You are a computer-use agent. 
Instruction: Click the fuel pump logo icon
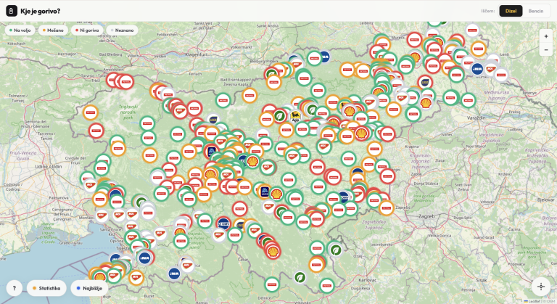pyautogui.click(x=12, y=11)
